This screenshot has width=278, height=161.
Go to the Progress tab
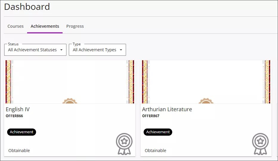pyautogui.click(x=75, y=26)
